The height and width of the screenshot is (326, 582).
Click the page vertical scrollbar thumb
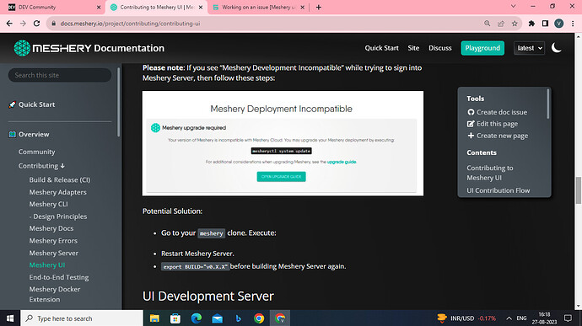(579, 190)
